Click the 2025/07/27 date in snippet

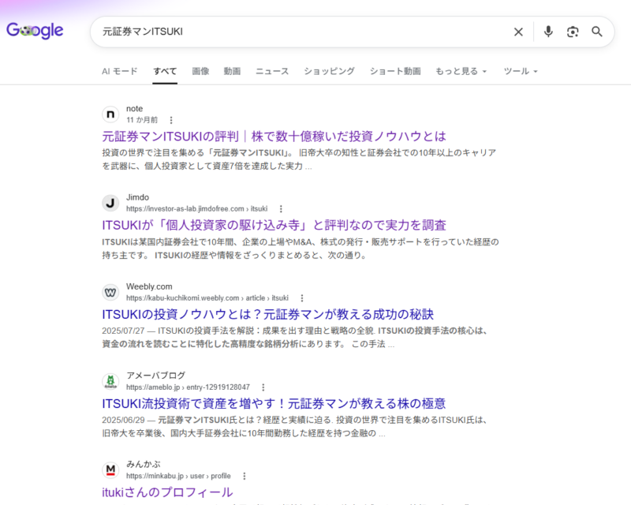click(x=123, y=331)
